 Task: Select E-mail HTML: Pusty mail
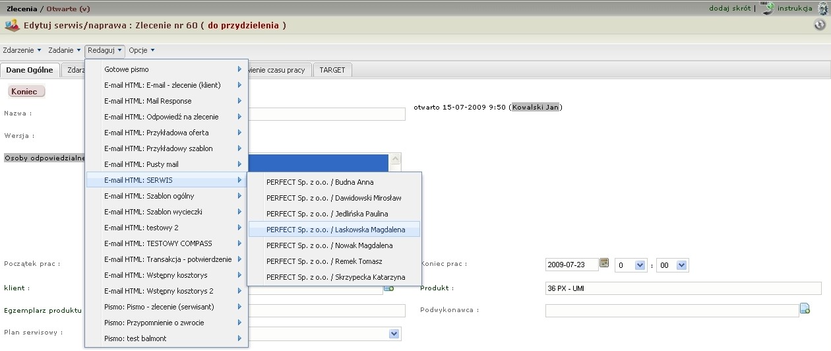coord(167,164)
